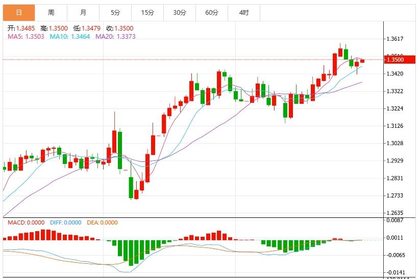Click the 1.3617 price axis label

(x=395, y=39)
